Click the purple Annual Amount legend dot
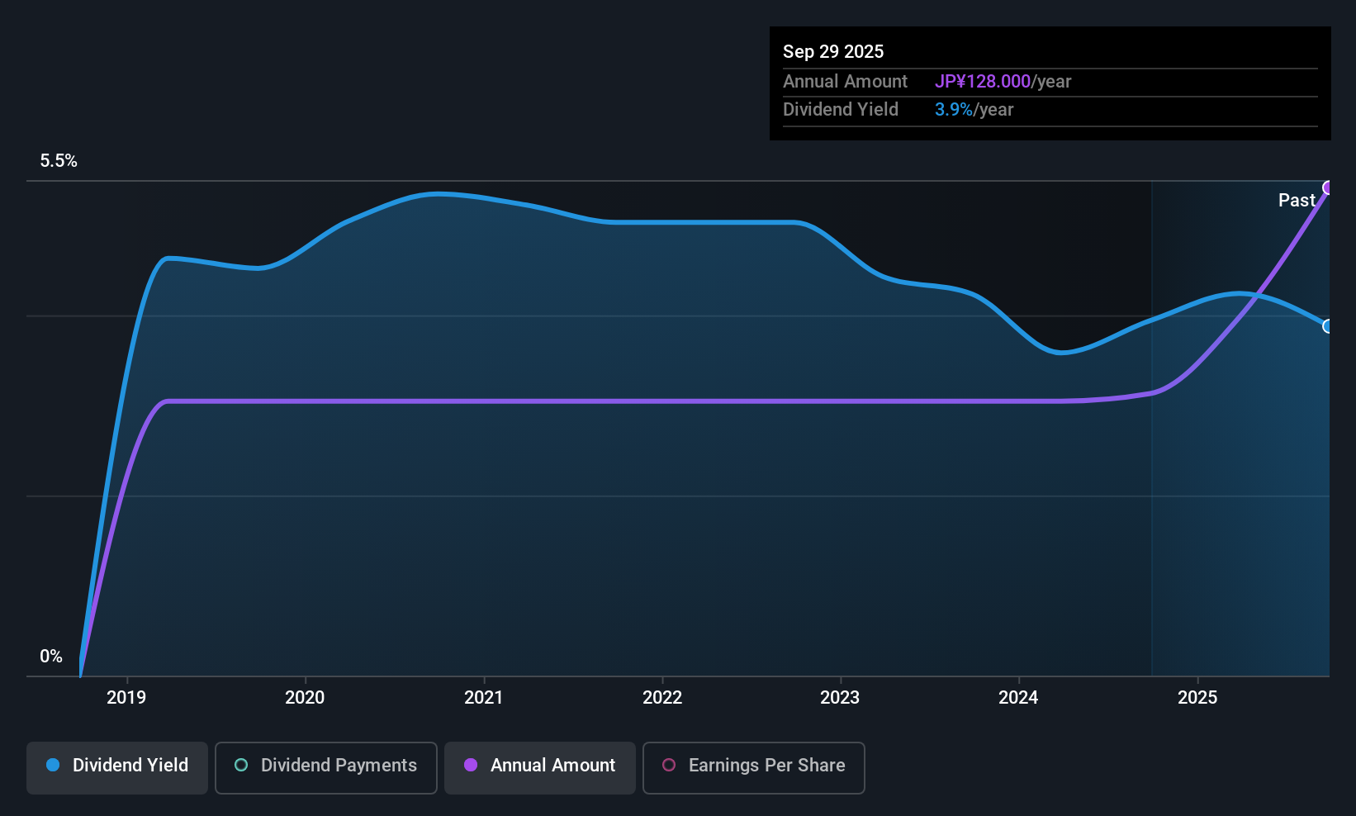1356x816 pixels. [471, 765]
